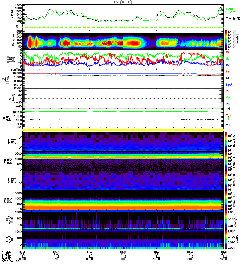Click the AE index line plot
Screen dimensions: 249x266
pos(123,14)
